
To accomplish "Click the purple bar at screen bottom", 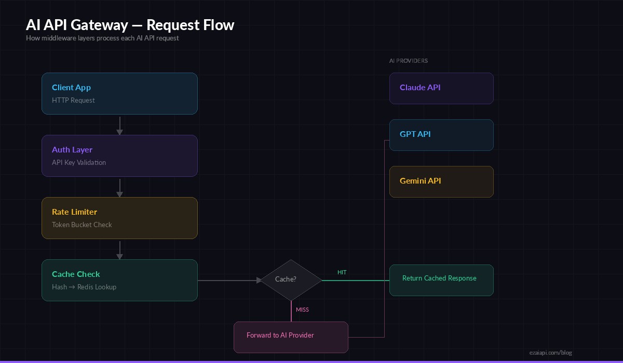I will click(x=311, y=361).
